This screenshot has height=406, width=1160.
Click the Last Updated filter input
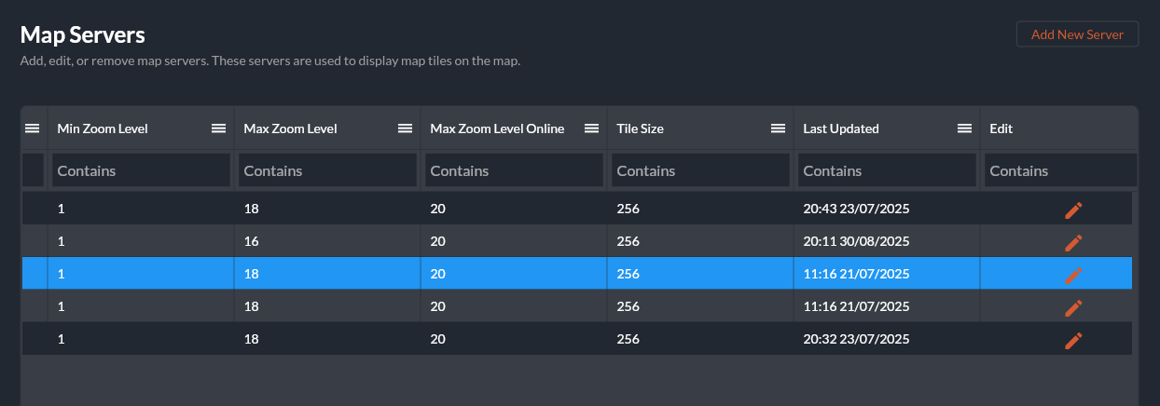point(887,170)
